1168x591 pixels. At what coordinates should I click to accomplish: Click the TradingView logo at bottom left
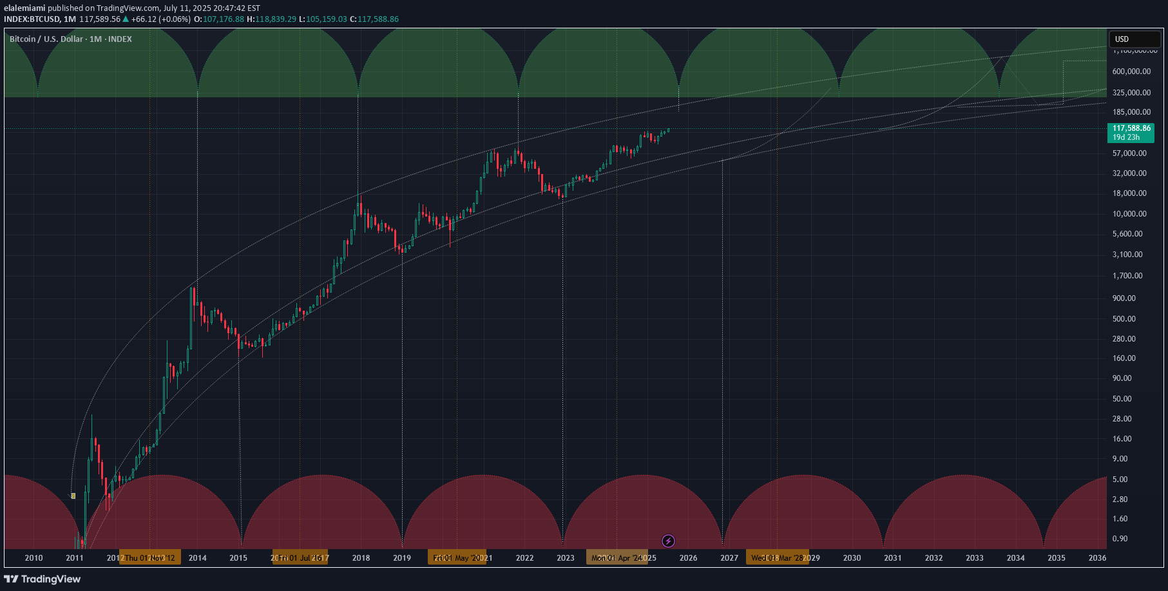pos(43,579)
